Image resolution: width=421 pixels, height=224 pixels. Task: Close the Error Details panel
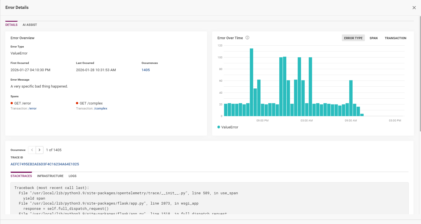(x=414, y=8)
